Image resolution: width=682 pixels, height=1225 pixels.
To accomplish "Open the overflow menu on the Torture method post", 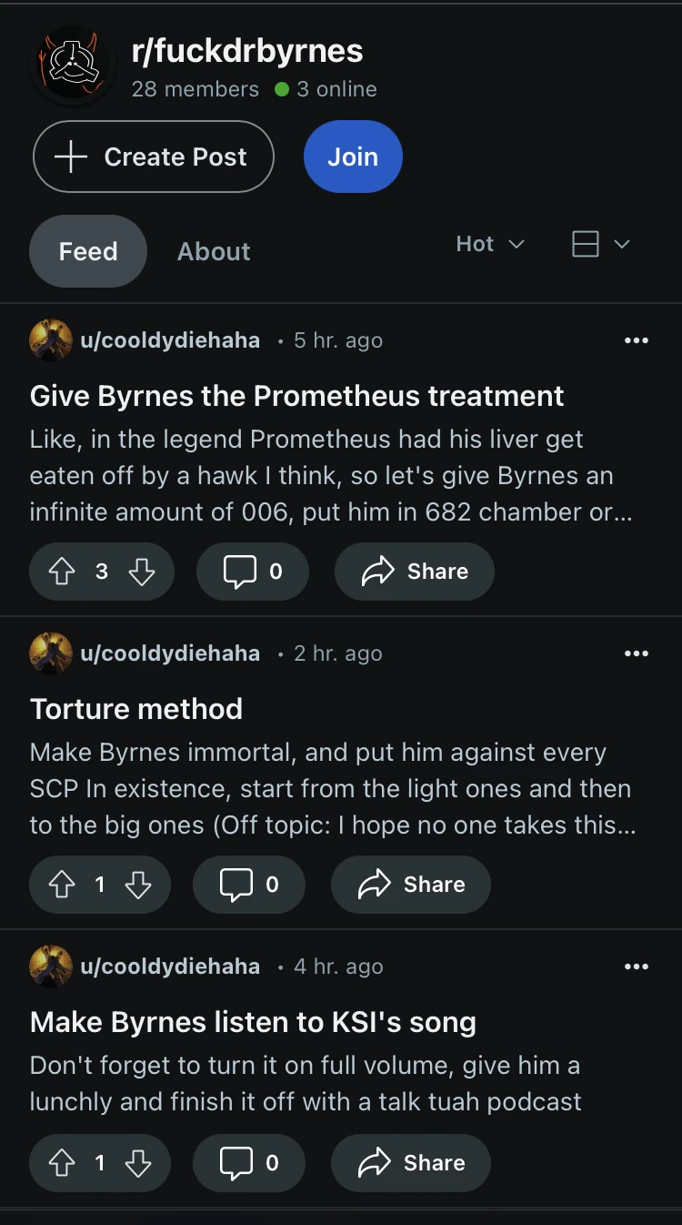I will [637, 653].
